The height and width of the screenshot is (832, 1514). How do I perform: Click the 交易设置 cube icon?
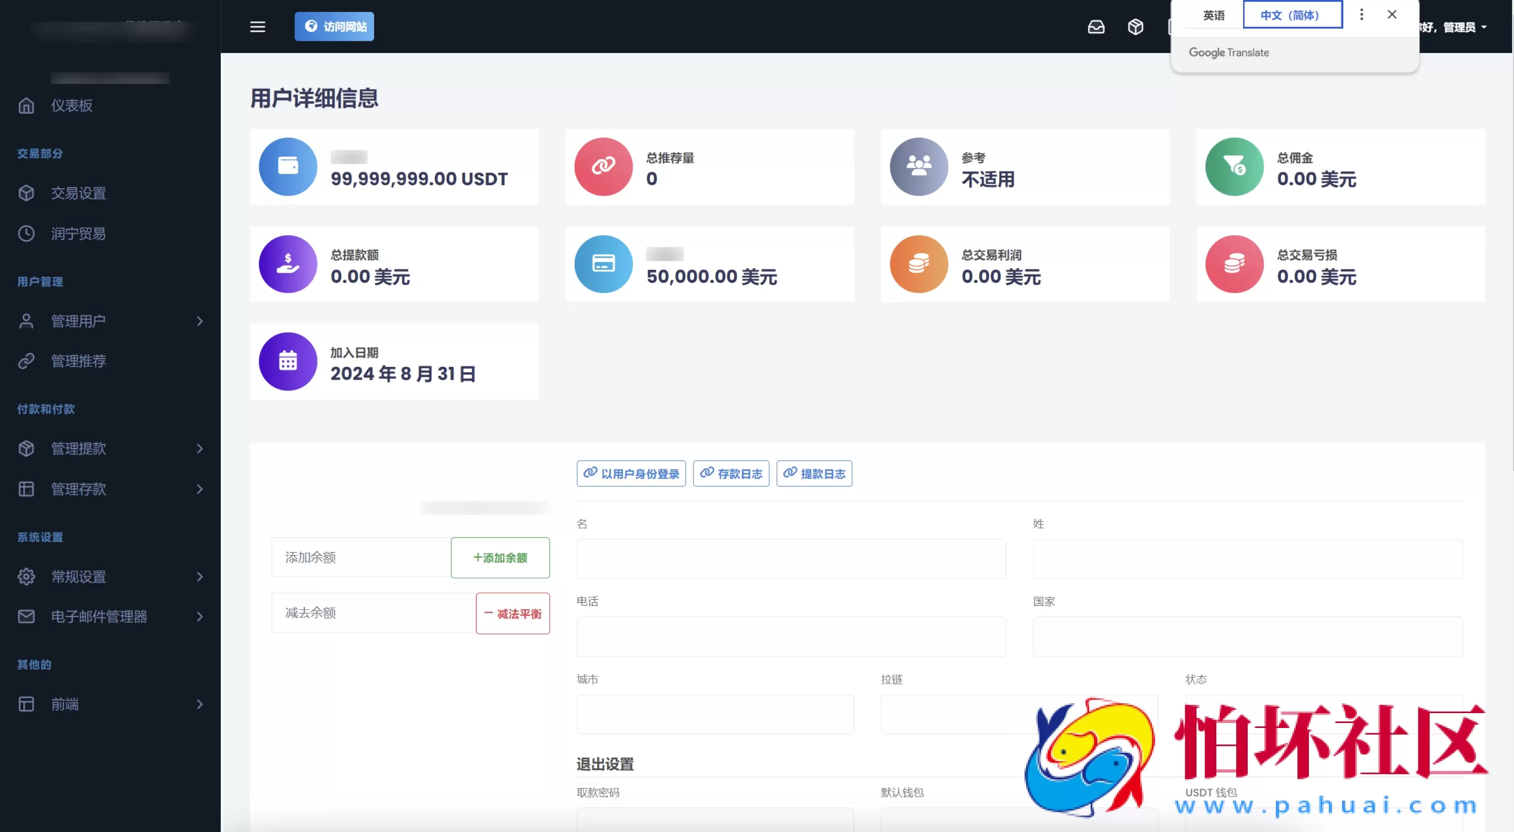(26, 193)
